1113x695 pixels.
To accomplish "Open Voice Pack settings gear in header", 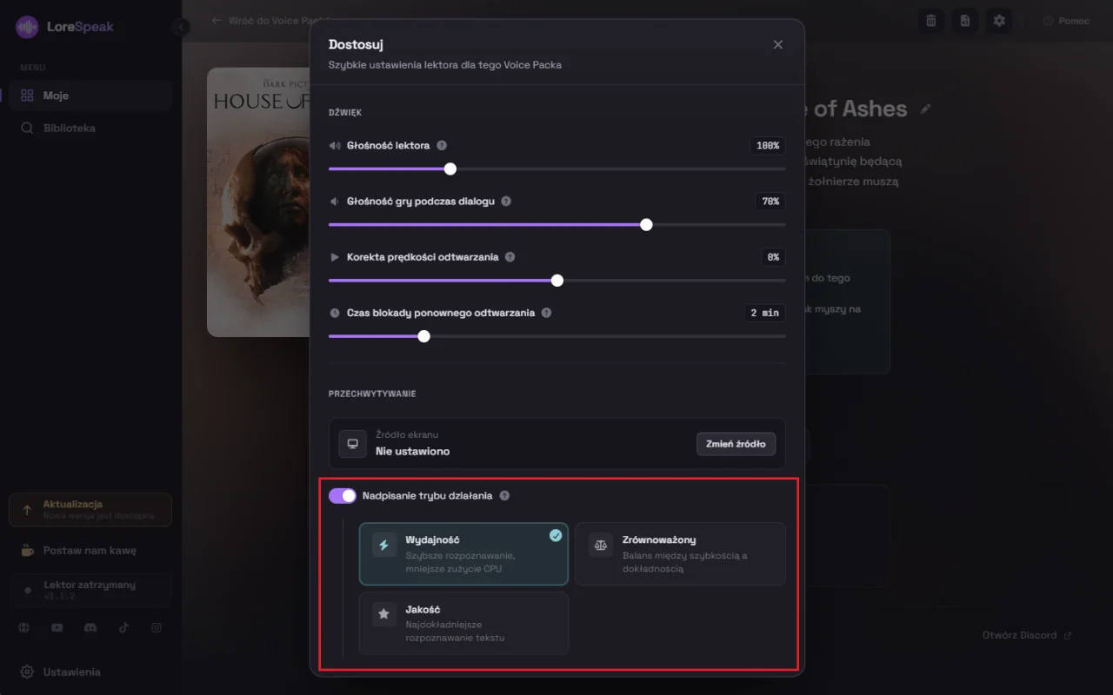I will tap(999, 20).
